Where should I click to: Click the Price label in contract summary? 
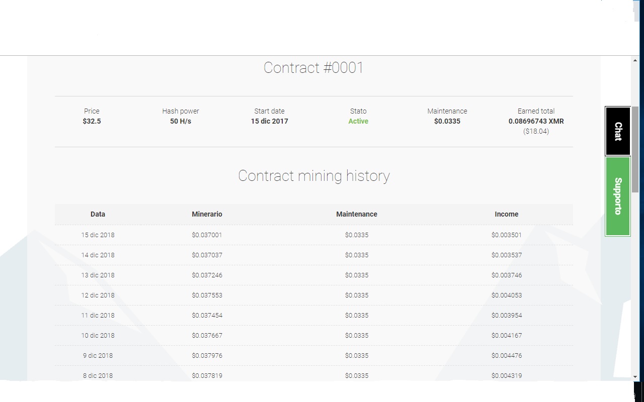(92, 111)
